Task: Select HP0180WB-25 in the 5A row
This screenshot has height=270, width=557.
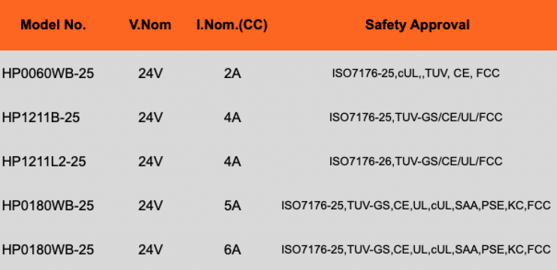Action: tap(48, 205)
